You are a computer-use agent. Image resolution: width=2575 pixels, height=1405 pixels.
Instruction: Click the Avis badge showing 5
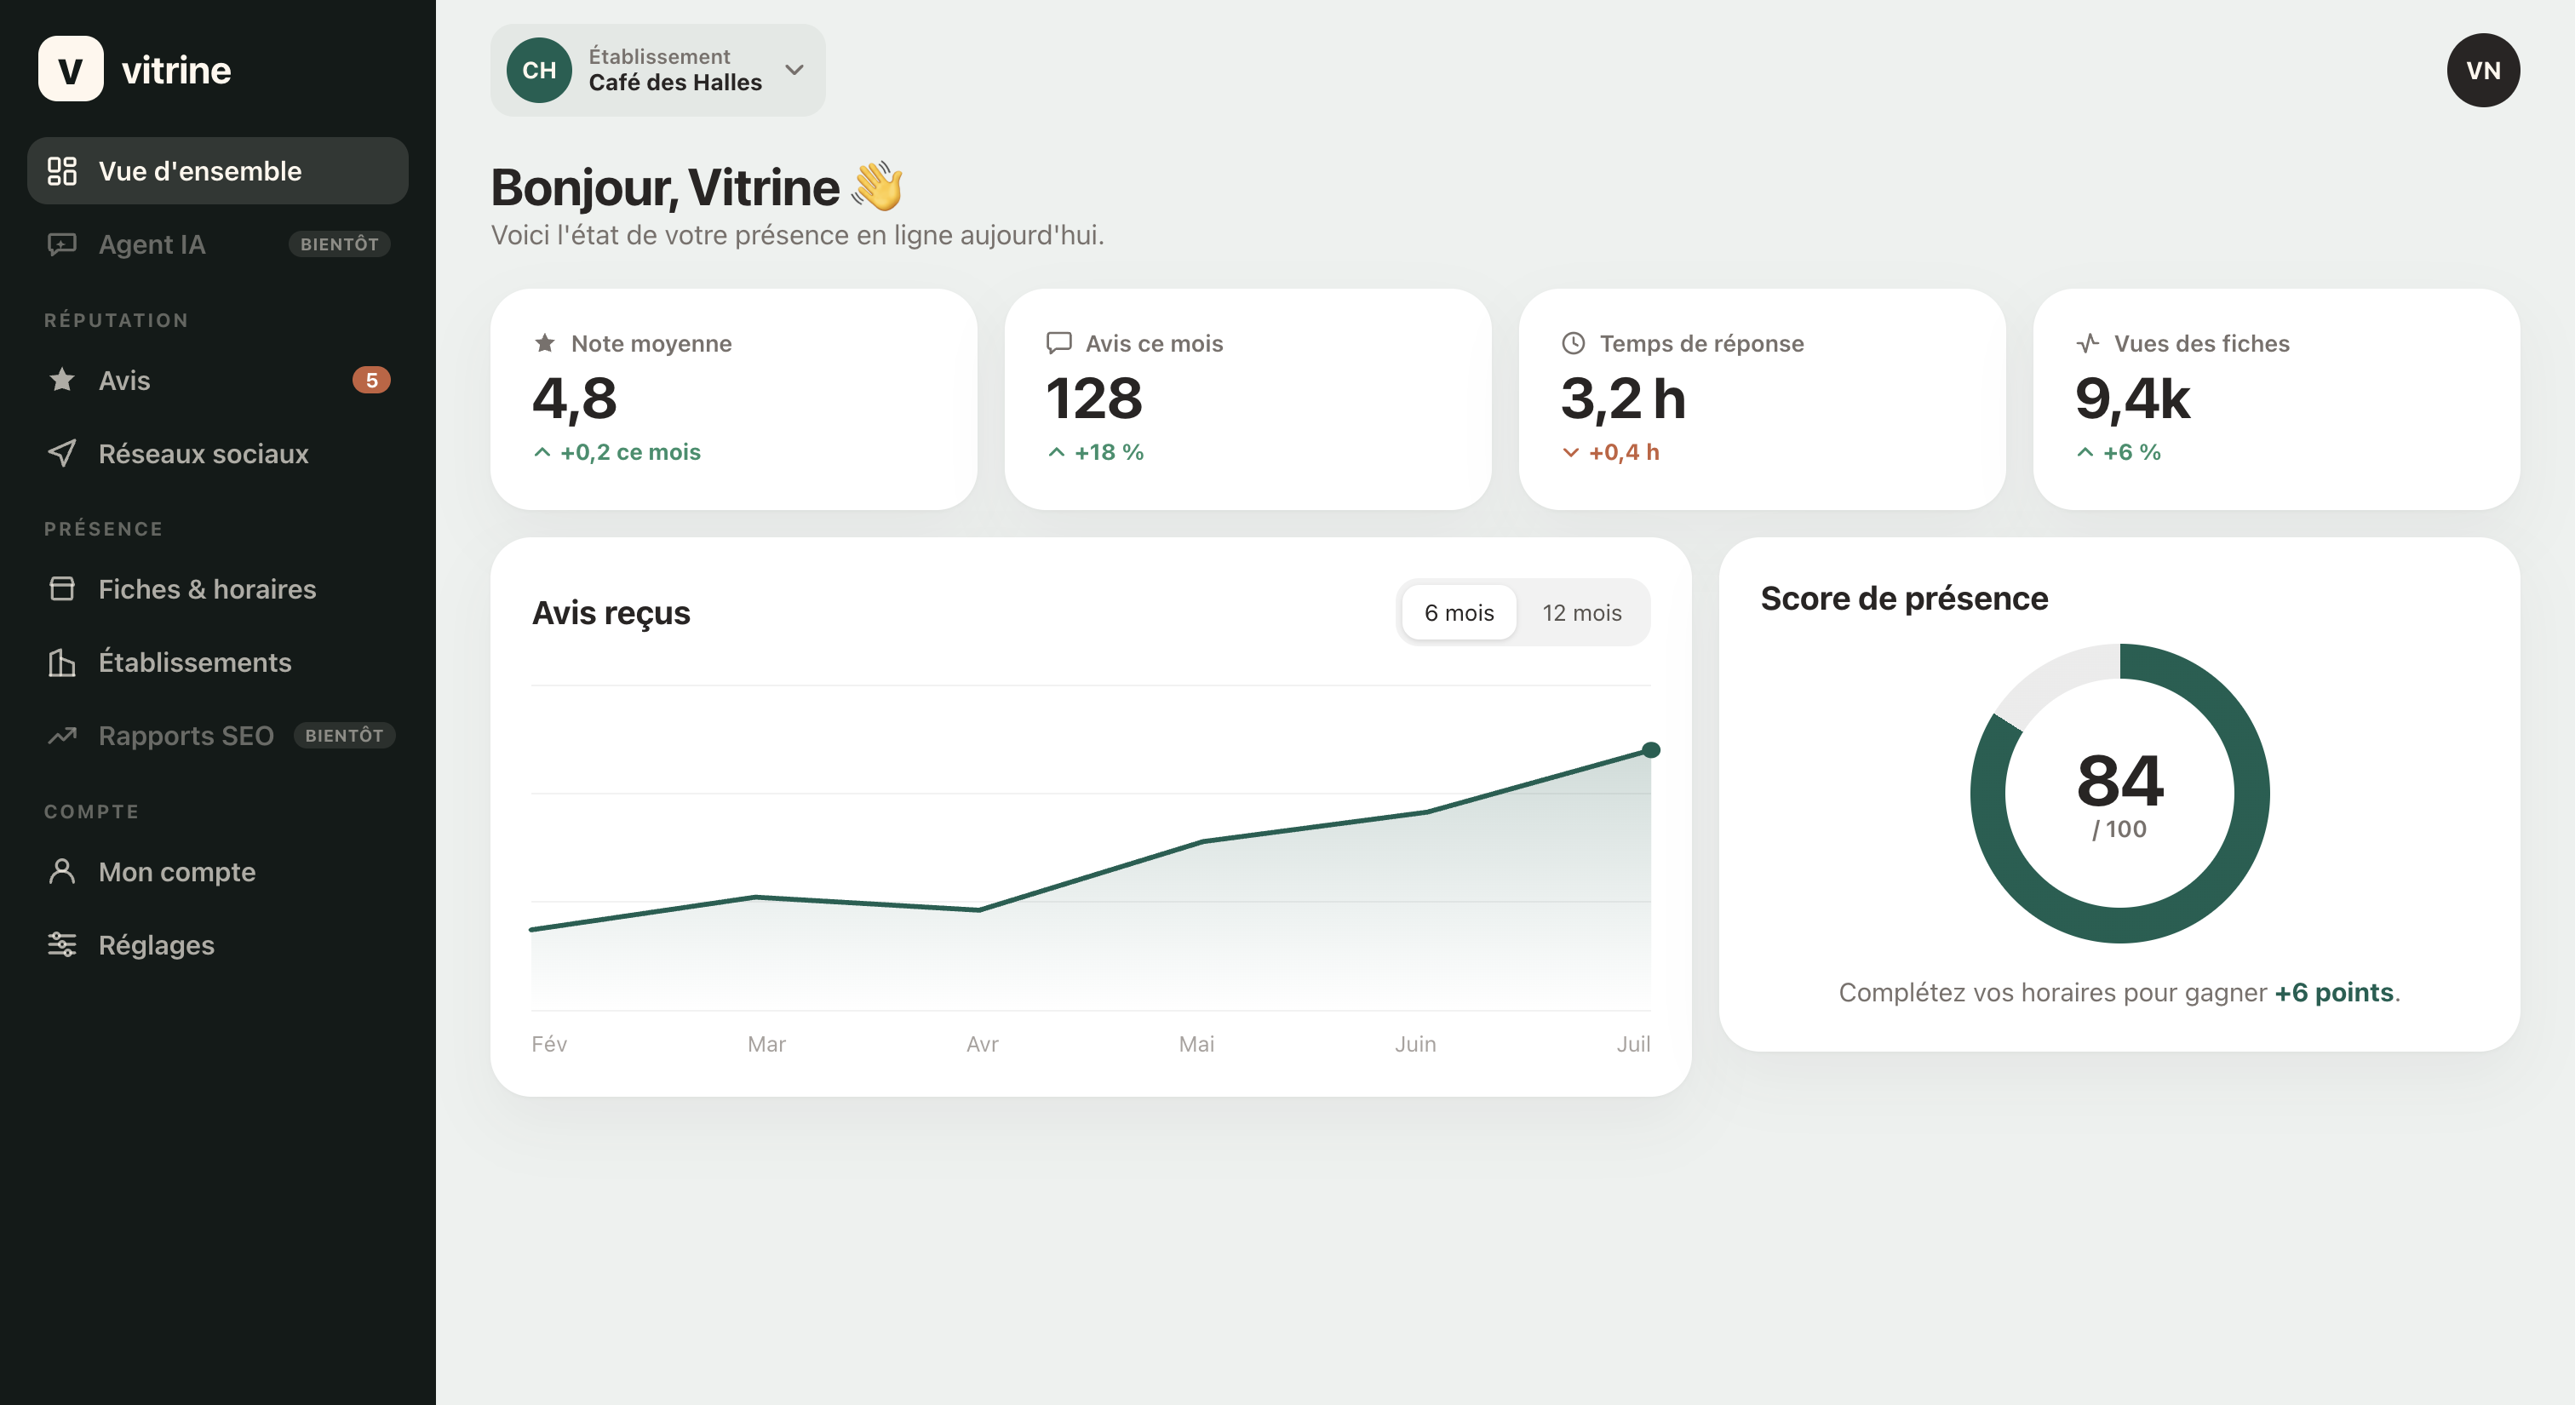coord(371,380)
